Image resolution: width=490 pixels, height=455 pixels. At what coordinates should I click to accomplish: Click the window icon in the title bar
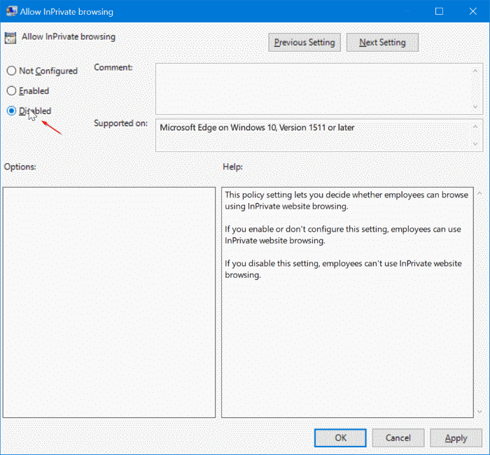(x=10, y=12)
